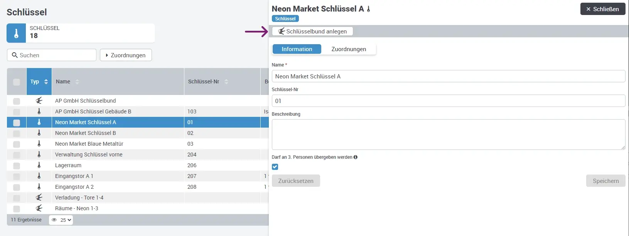Expand the Zuordnungen filter button
Viewport: 629px width, 236px height.
point(126,55)
